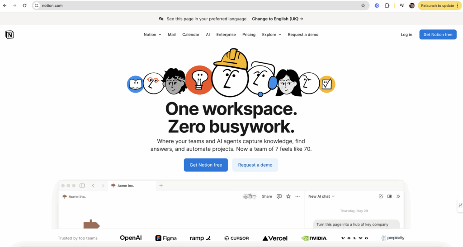Open site information icon in address bar
The width and height of the screenshot is (463, 247).
point(37,5)
